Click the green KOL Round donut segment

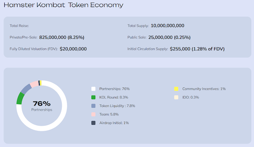20,98
